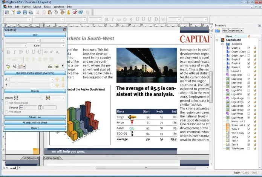The image size is (262, 177).
Task: Open the Windows menu
Action: (59, 7)
